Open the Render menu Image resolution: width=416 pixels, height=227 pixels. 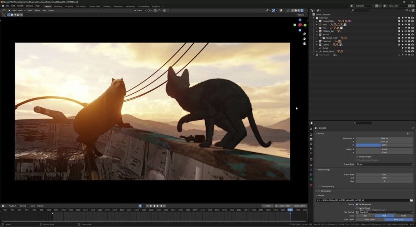[x=20, y=6]
